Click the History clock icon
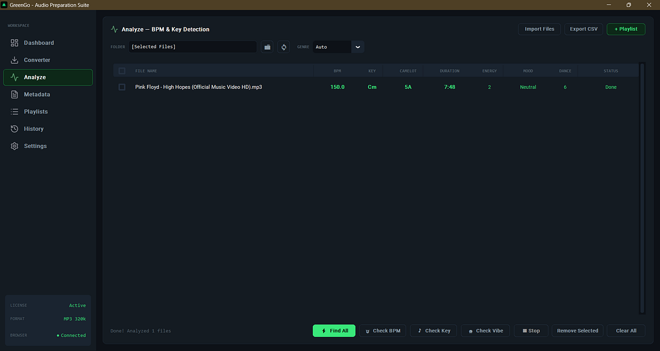The height and width of the screenshot is (351, 660). pos(14,129)
